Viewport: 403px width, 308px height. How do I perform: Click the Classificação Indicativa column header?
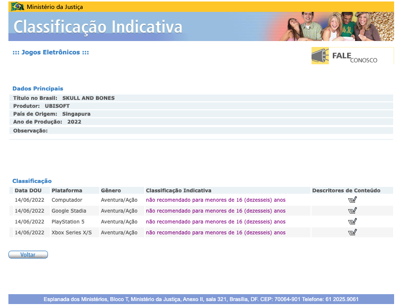pos(179,191)
